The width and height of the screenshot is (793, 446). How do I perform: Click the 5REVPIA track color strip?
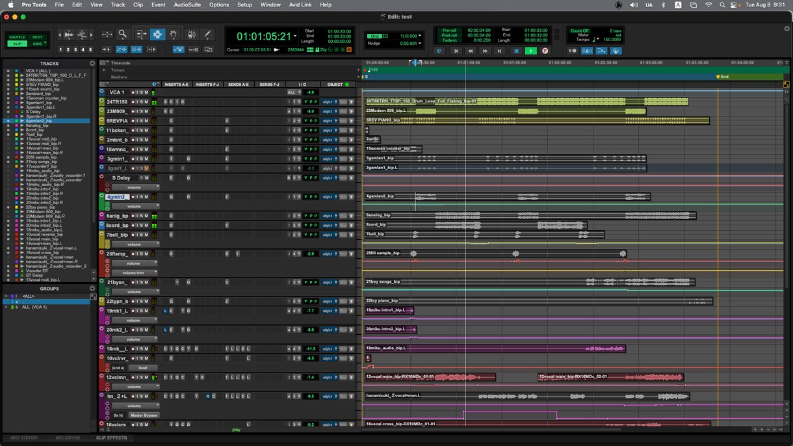tap(101, 121)
